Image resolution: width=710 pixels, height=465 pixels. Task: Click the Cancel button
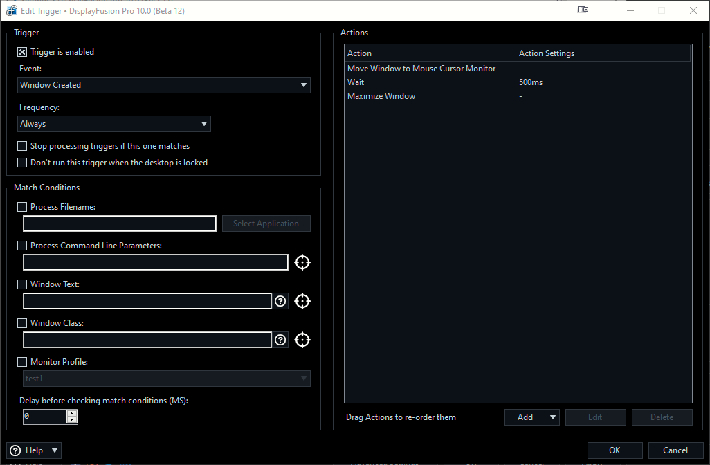[x=675, y=450]
